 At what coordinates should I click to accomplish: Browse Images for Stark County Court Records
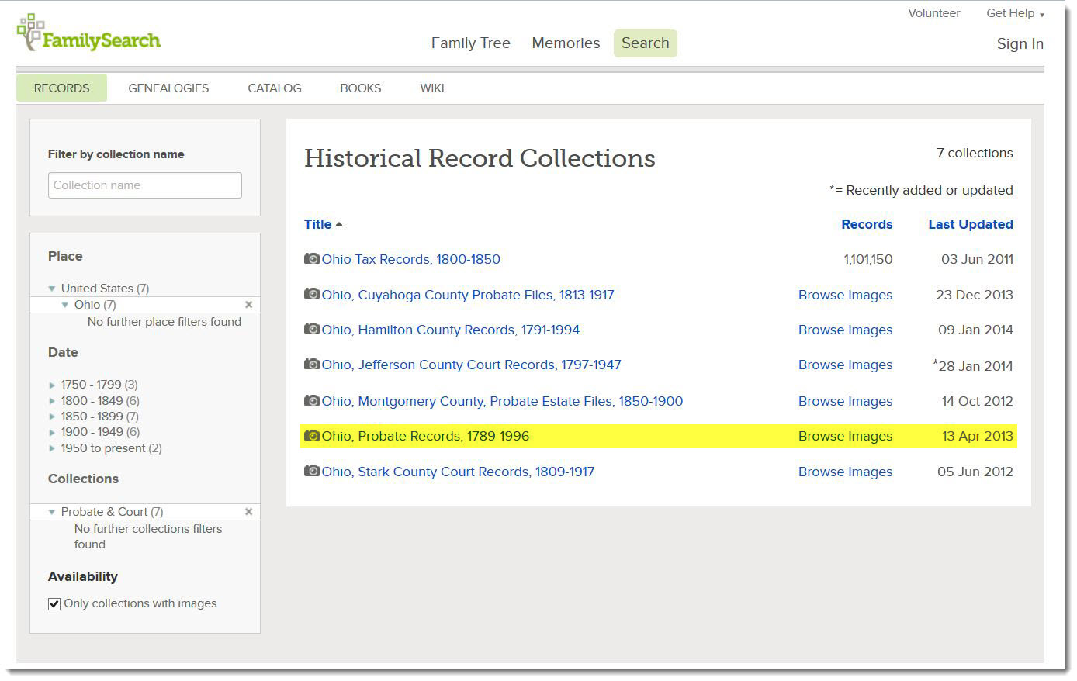click(845, 472)
